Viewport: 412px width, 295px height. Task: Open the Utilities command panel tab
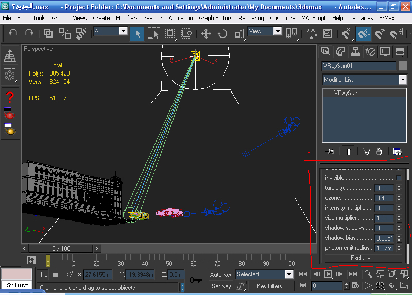point(400,51)
